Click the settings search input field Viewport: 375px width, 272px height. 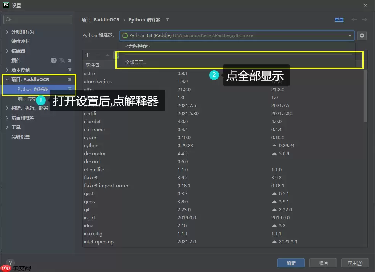tap(37, 19)
